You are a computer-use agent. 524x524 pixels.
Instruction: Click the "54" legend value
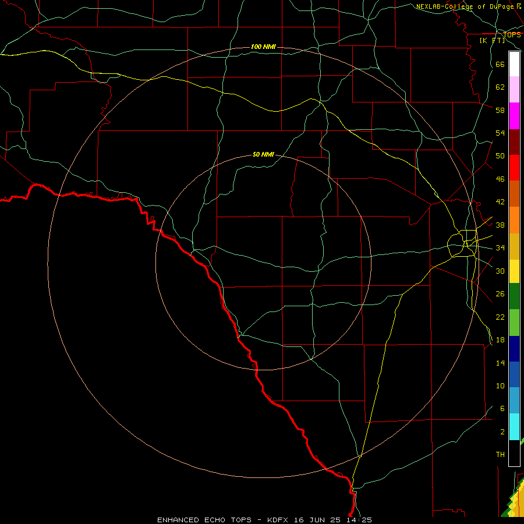click(x=500, y=133)
